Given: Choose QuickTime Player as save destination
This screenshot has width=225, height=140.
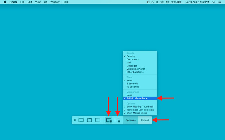Looking at the screenshot, I should tap(140, 69).
